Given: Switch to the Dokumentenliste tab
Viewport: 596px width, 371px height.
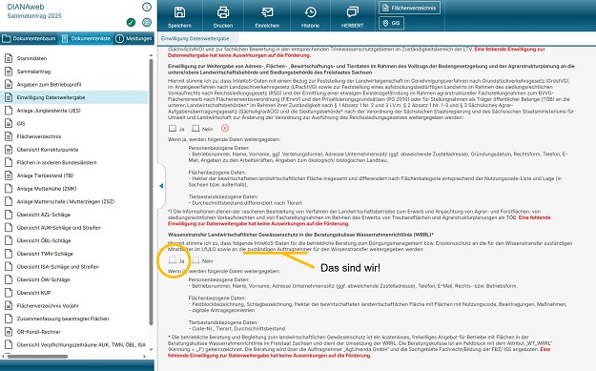Looking at the screenshot, I should click(x=86, y=39).
